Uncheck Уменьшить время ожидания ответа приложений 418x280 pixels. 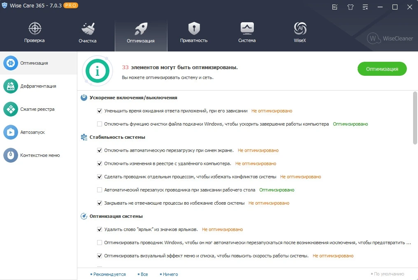point(100,111)
